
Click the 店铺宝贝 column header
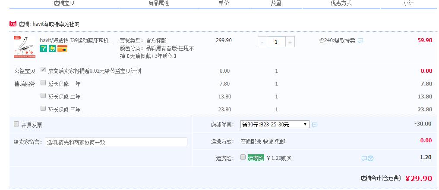pyautogui.click(x=64, y=3)
